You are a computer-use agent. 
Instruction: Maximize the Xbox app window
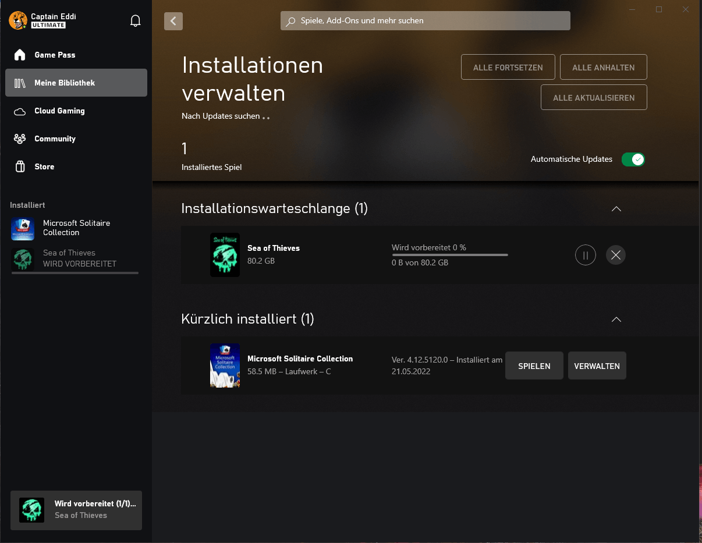tap(659, 9)
